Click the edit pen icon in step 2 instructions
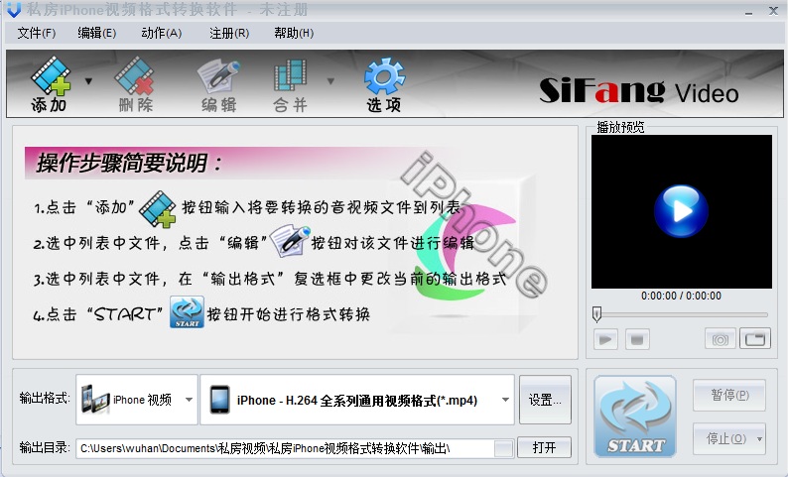 [x=290, y=241]
